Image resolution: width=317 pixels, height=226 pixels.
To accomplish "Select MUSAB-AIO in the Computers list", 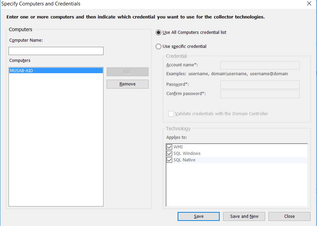I will click(x=56, y=71).
